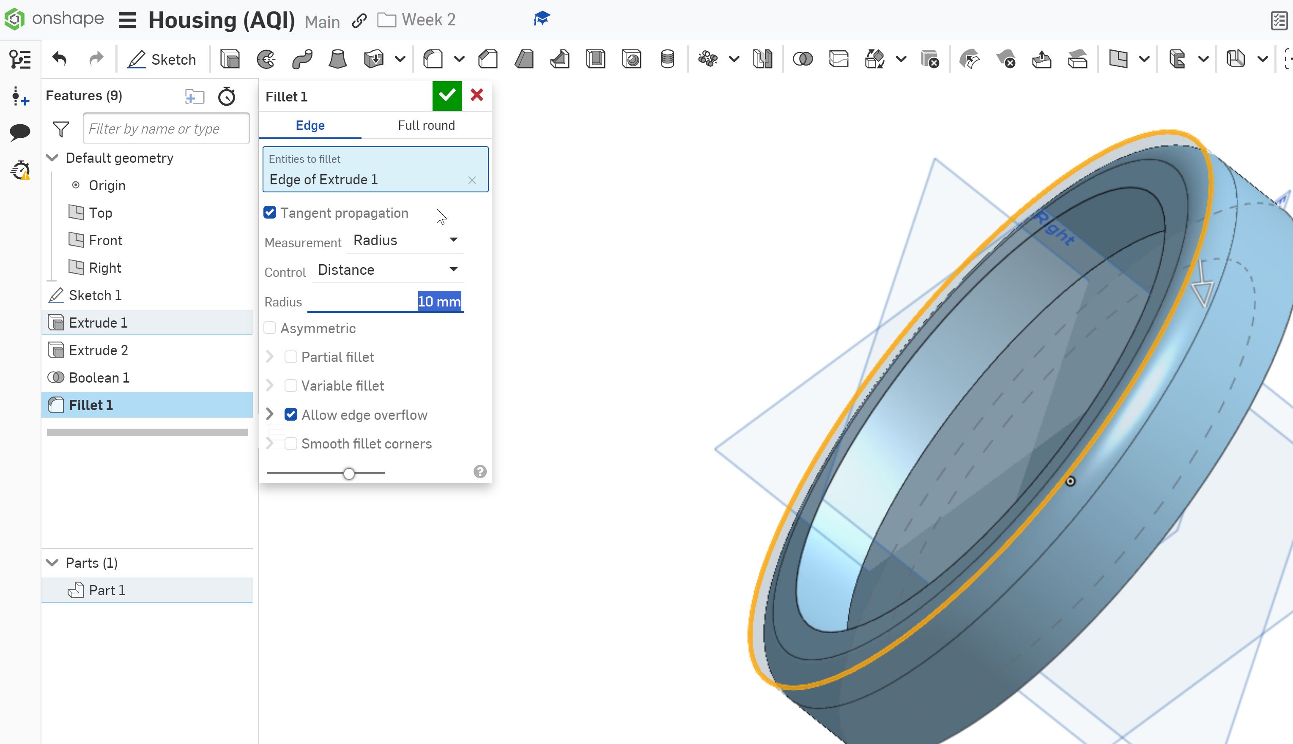This screenshot has height=744, width=1293.
Task: Toggle Allow edge overflow checkbox
Action: (x=291, y=414)
